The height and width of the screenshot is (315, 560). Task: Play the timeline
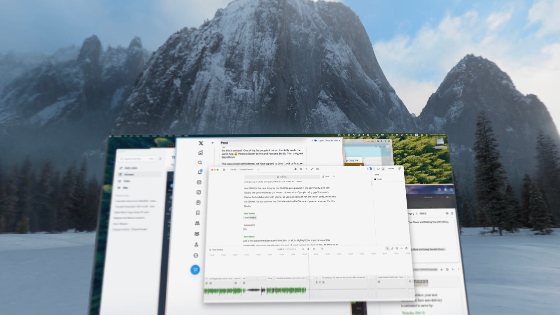[x=308, y=249]
